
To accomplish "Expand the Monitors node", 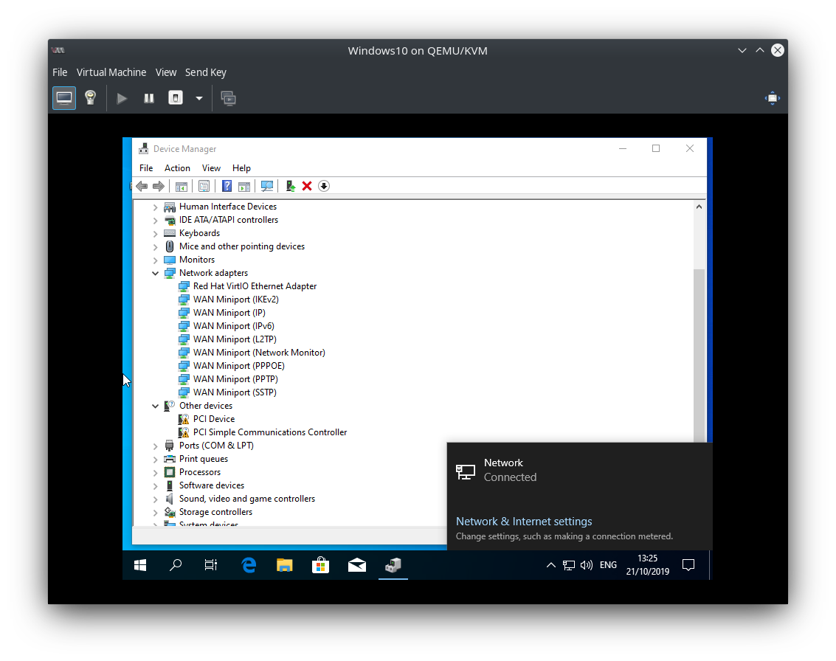I will [155, 260].
